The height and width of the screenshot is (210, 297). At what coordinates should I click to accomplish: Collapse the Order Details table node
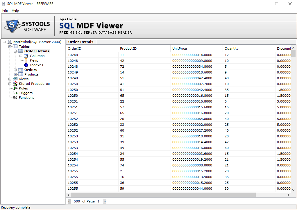pos(15,51)
